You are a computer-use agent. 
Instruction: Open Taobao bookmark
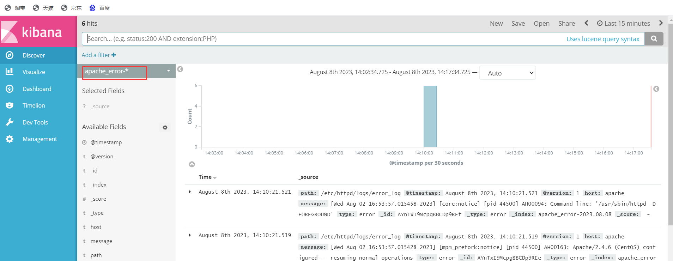point(15,8)
